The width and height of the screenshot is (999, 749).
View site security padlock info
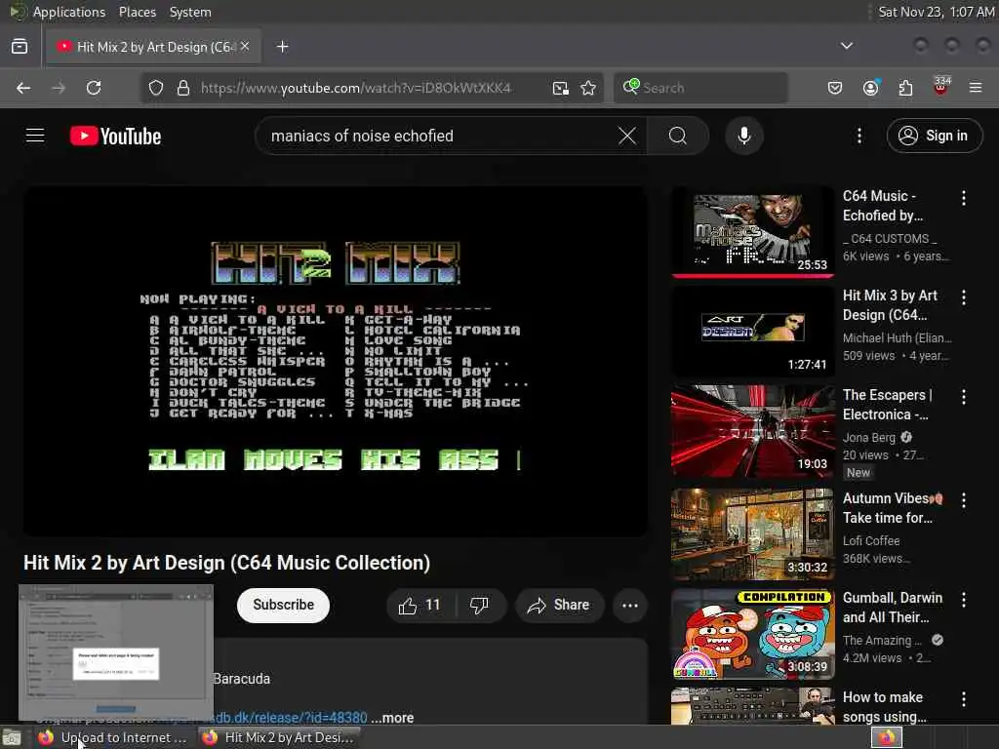pos(183,88)
